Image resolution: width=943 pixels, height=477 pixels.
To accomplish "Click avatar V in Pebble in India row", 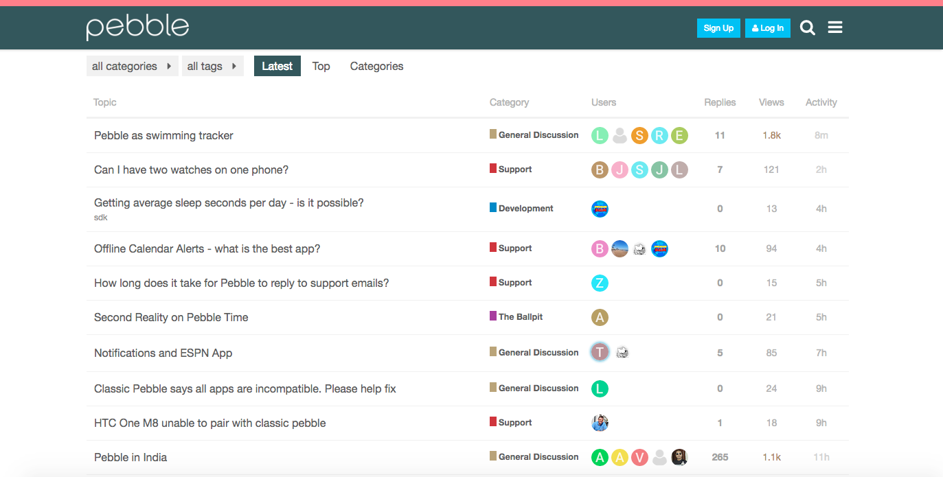I will coord(639,457).
